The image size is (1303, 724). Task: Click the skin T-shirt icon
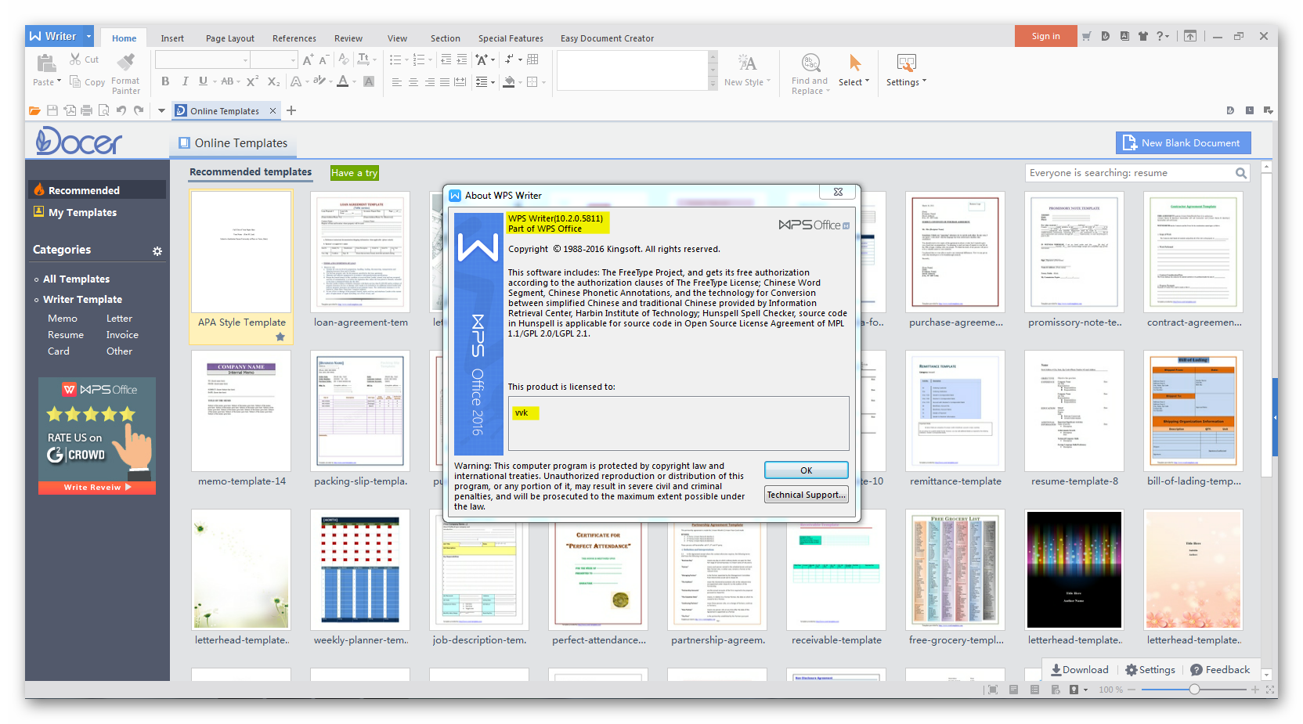point(1143,36)
